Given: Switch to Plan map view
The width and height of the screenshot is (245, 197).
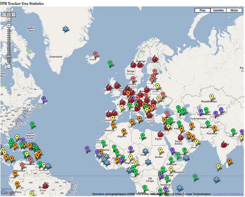Looking at the screenshot, I should 202,11.
